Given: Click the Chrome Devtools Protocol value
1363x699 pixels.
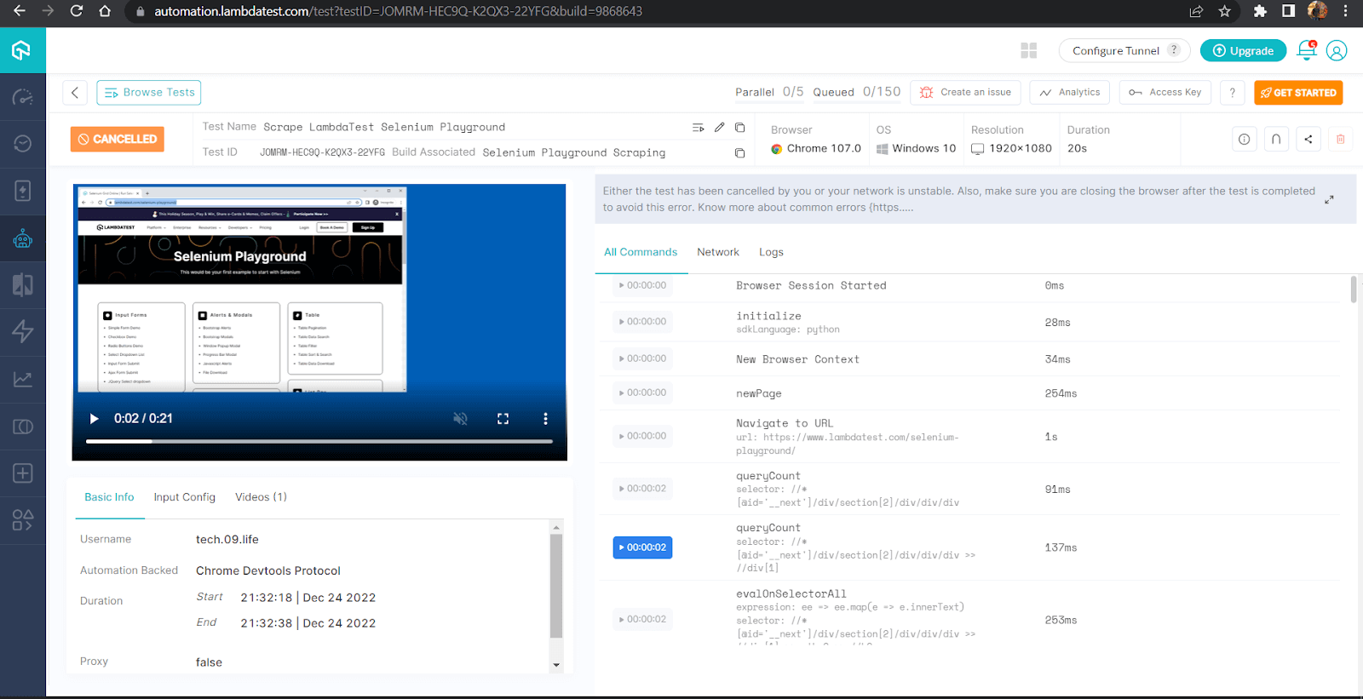Looking at the screenshot, I should tap(268, 570).
